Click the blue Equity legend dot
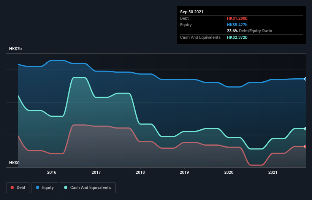The height and width of the screenshot is (200, 312). 38,187
